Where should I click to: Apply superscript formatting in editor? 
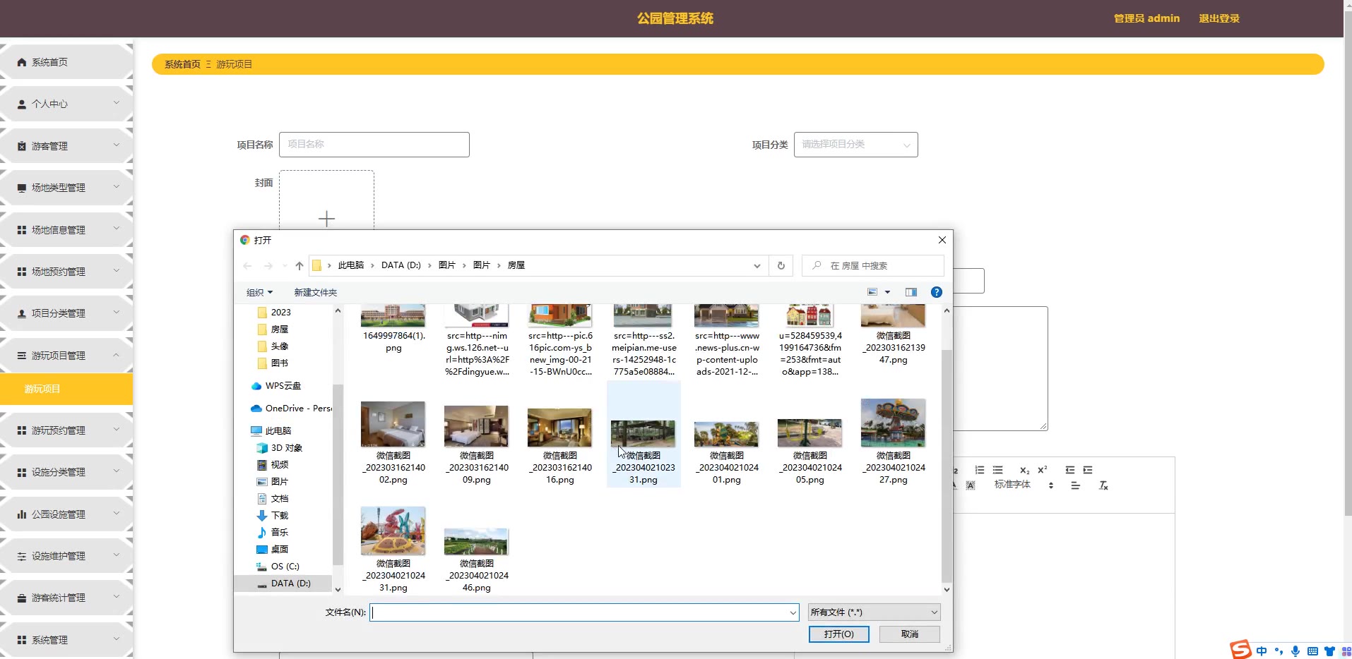tap(1043, 470)
